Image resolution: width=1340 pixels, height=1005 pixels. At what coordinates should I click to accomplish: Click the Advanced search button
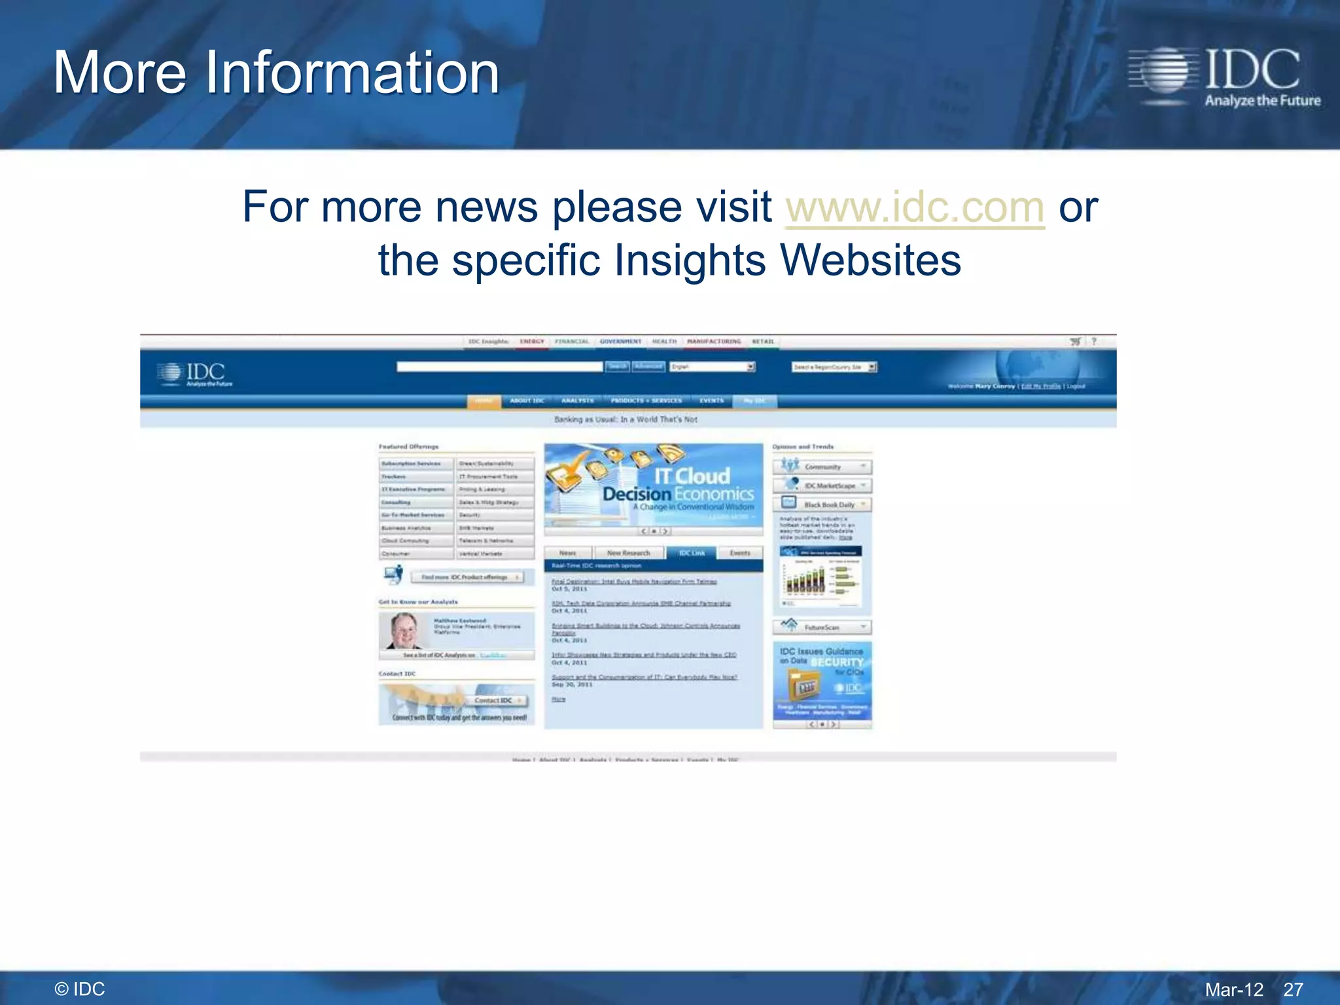[648, 367]
